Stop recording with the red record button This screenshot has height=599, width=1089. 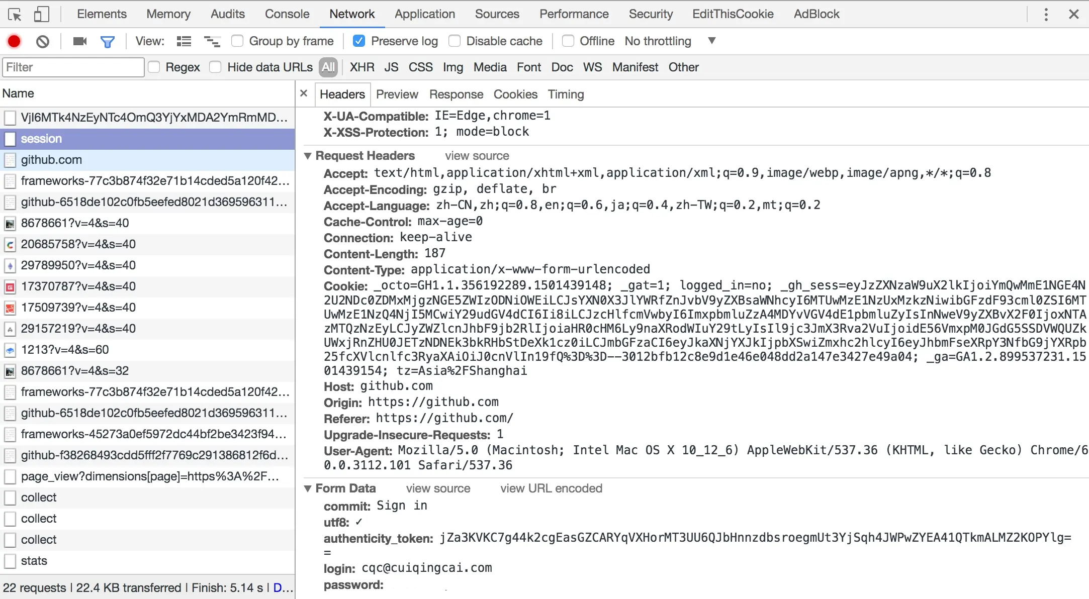[x=14, y=41]
